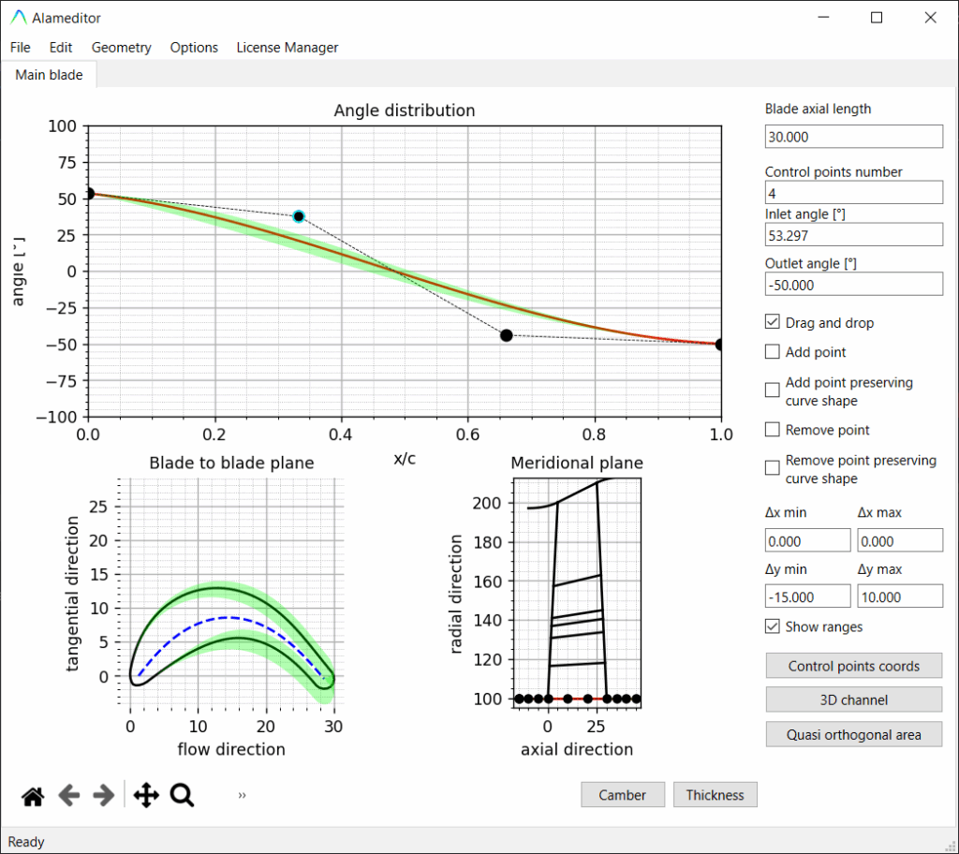959x854 pixels.
Task: Click the forward arrow navigation icon
Action: point(103,796)
